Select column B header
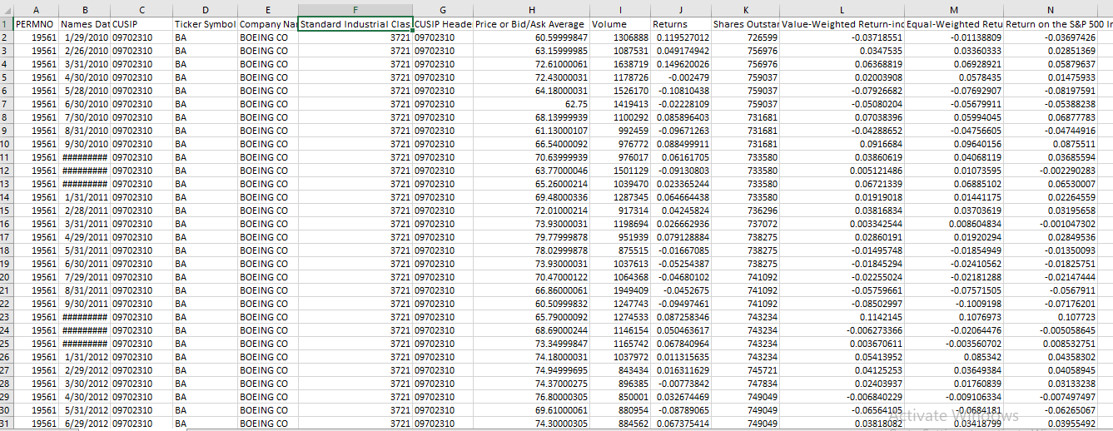 pyautogui.click(x=84, y=10)
